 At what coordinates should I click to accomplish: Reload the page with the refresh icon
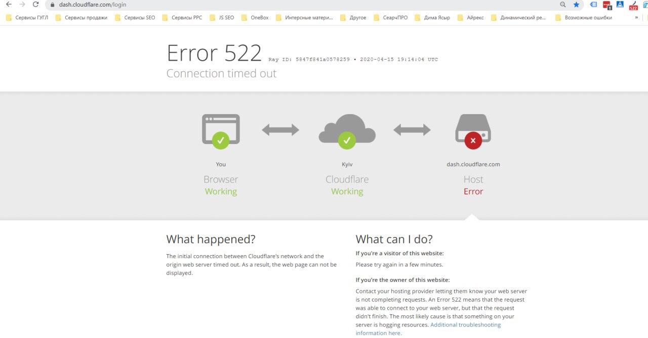[35, 5]
